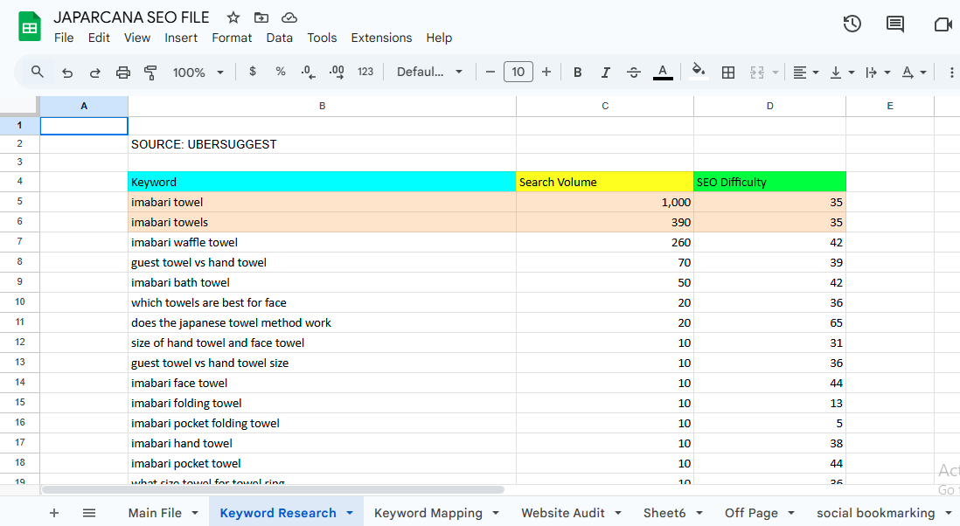Star the JAPARCANA SEO FILE document
The width and height of the screenshot is (960, 526).
(x=233, y=17)
